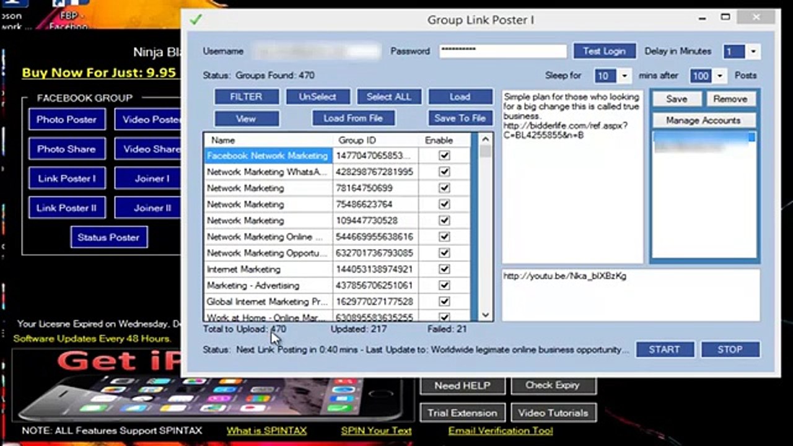This screenshot has height=446, width=793.
Task: Click the green checkmark icon in title bar
Action: pos(196,20)
